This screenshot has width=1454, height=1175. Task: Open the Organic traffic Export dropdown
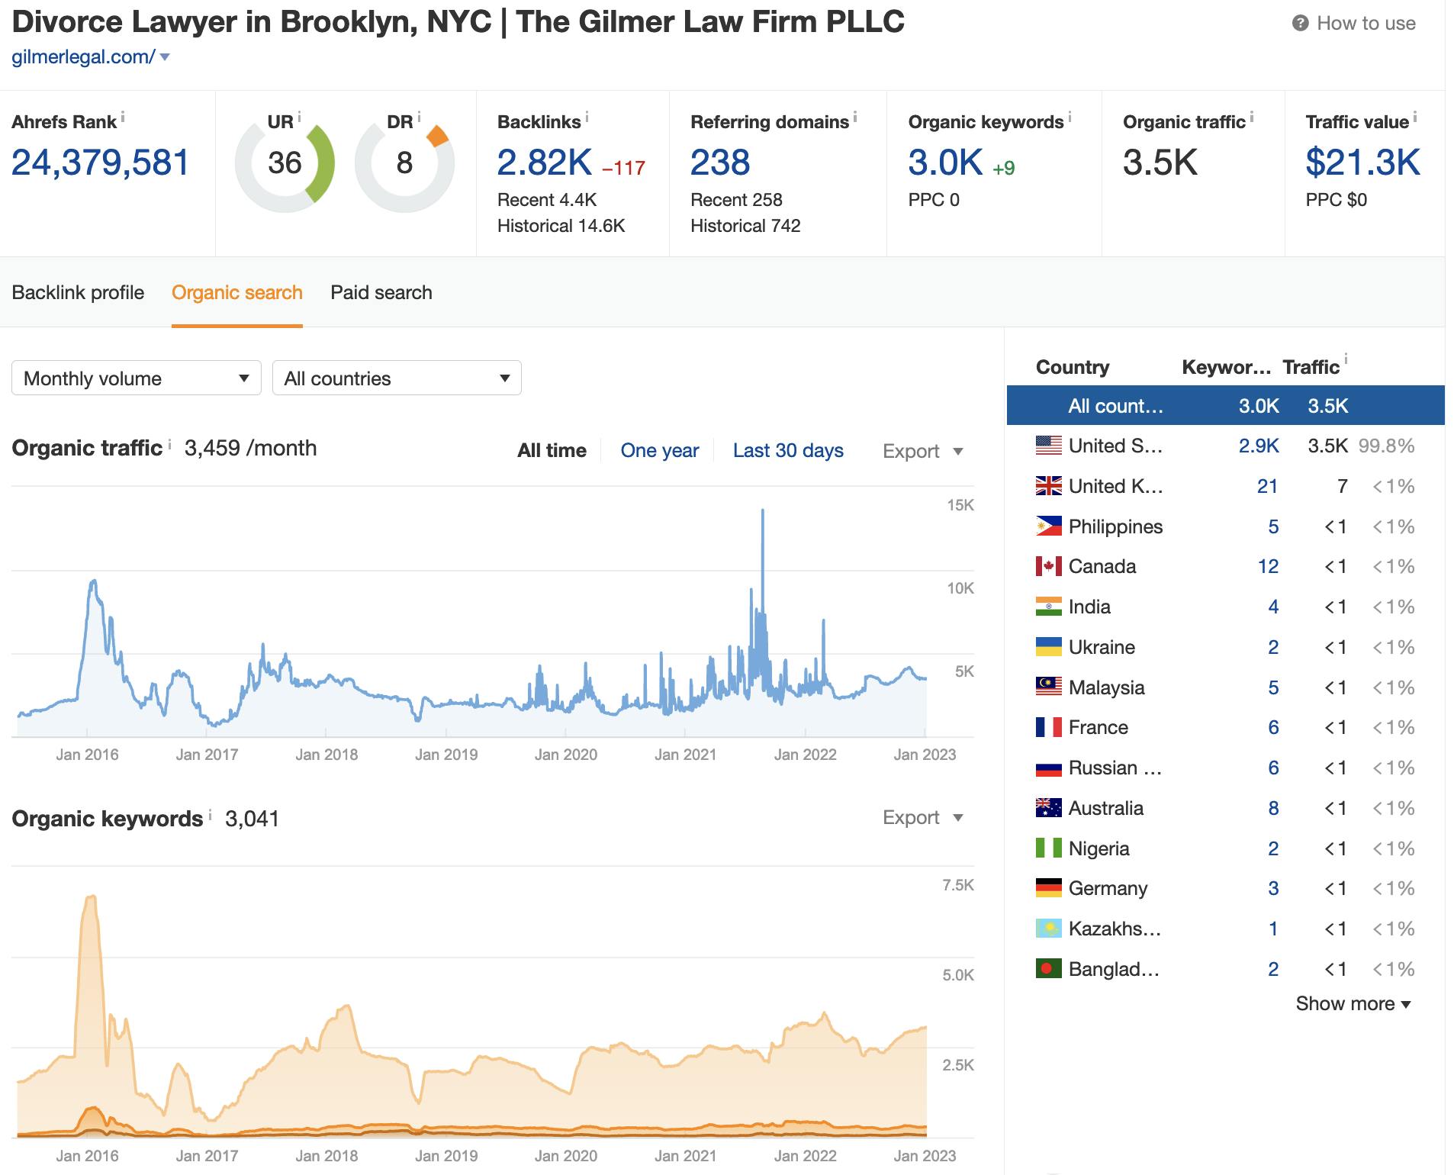pyautogui.click(x=923, y=451)
